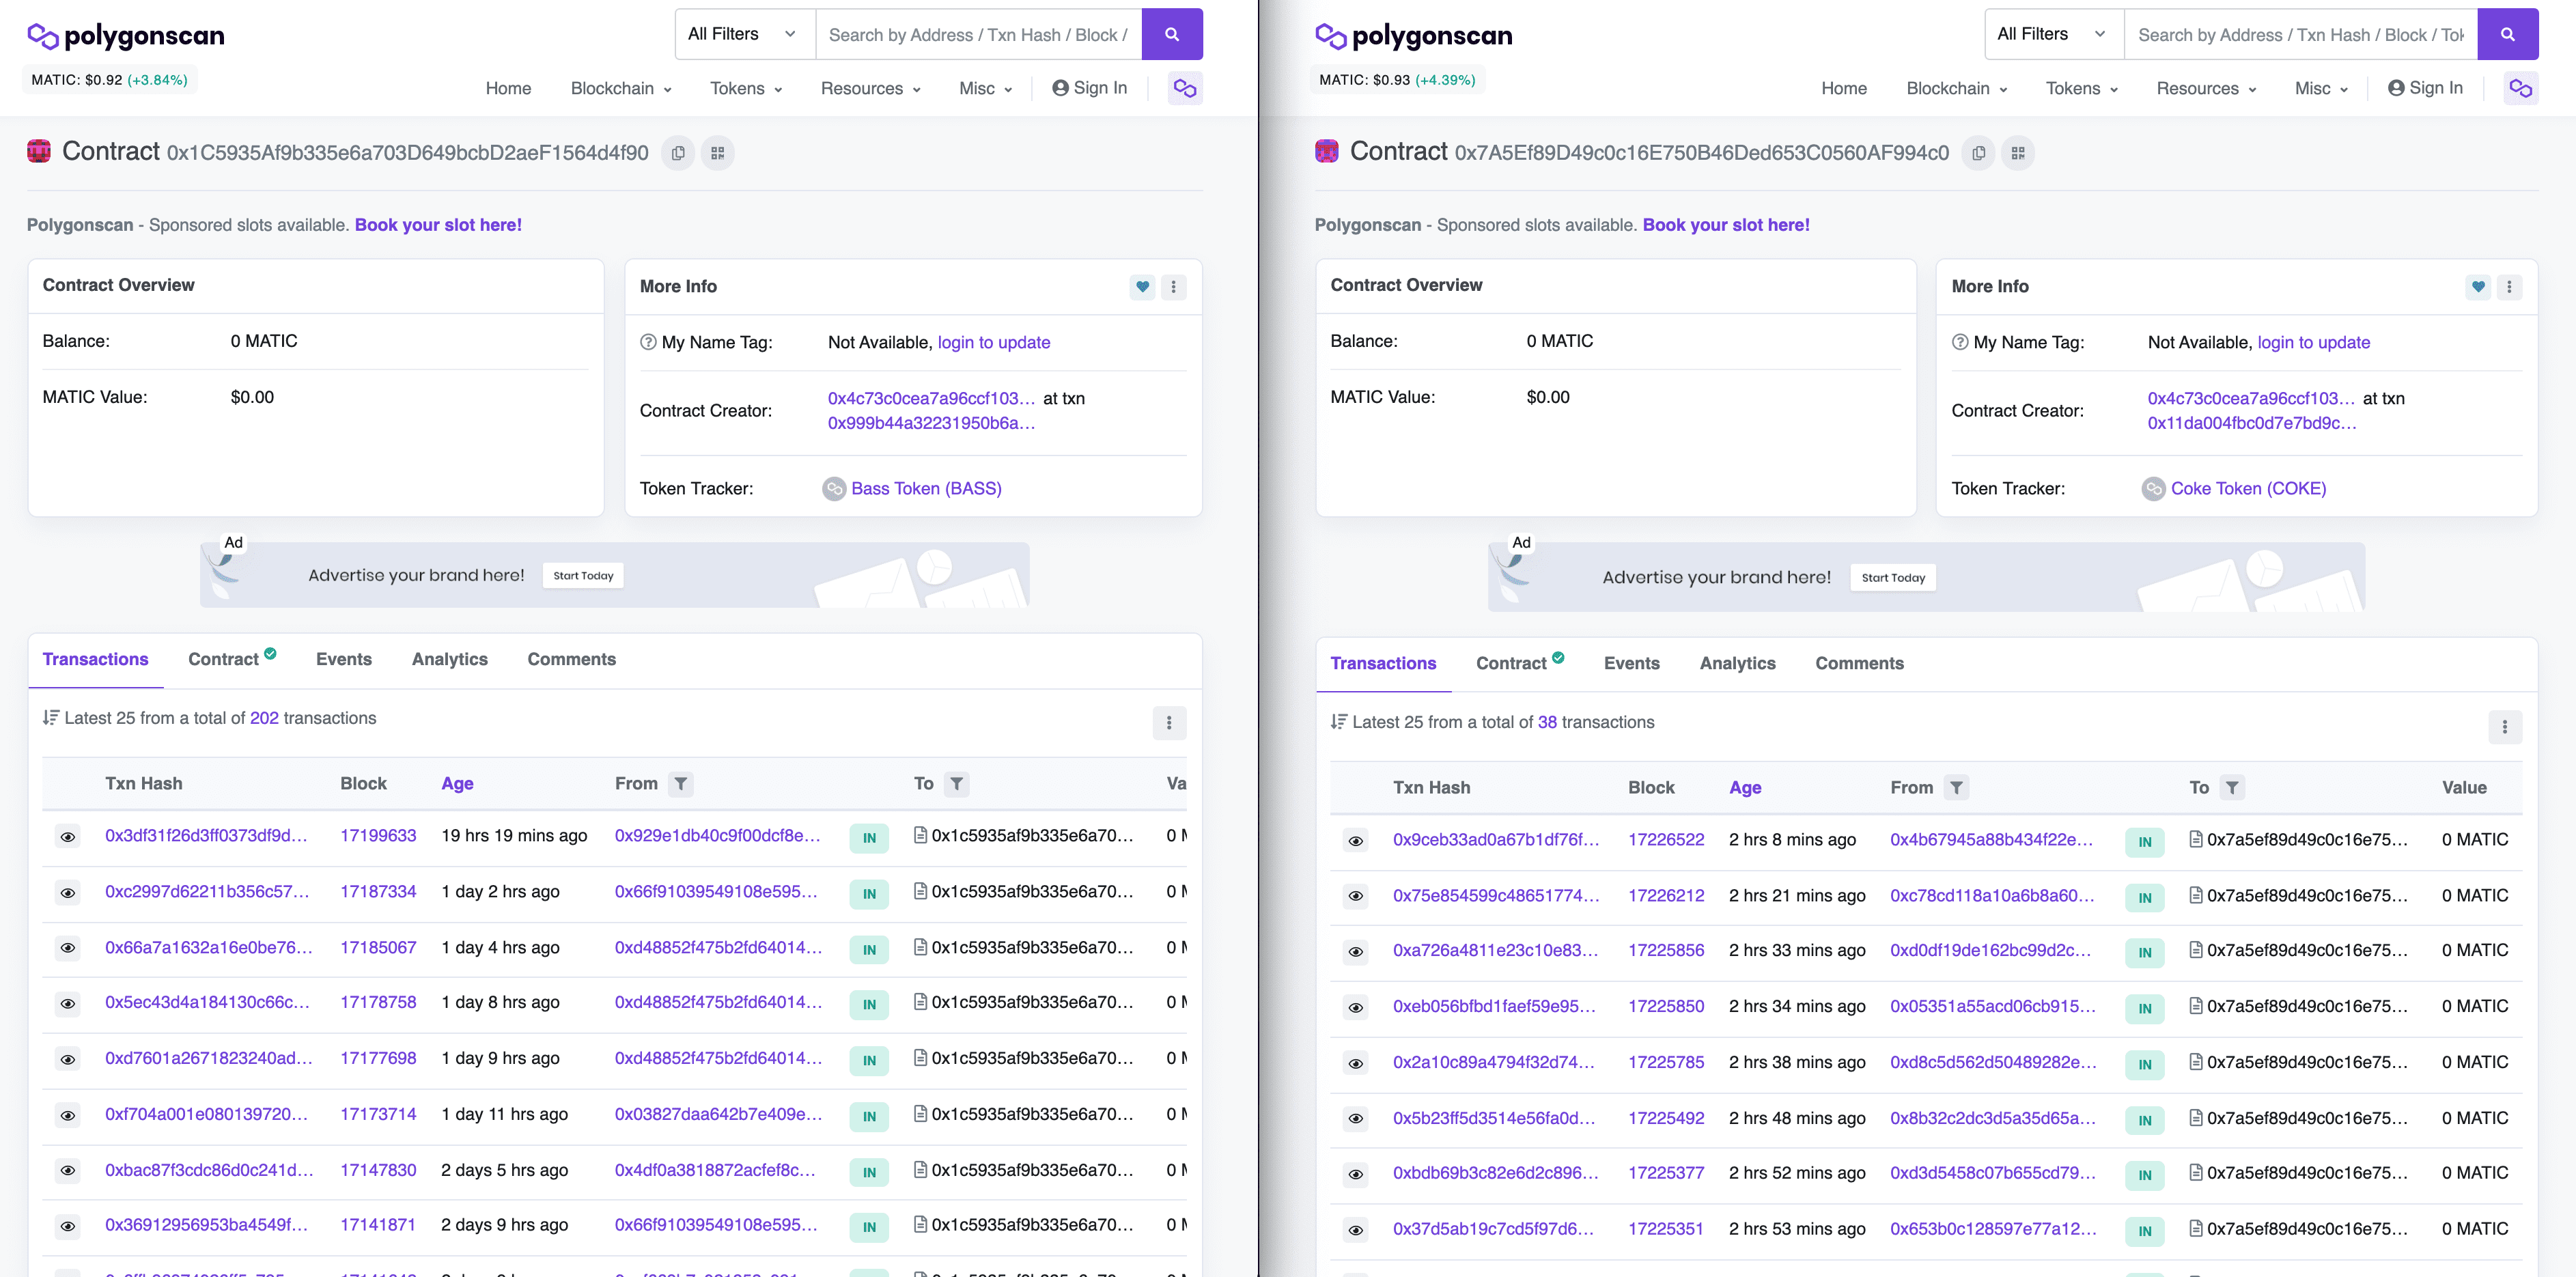Copy the 0x7A5Ef8 contract address in right window
Screen dimensions: 2576x1277
(x=1978, y=153)
